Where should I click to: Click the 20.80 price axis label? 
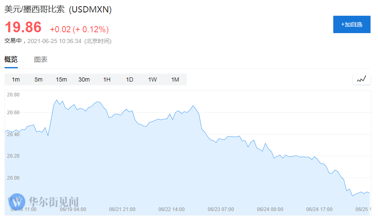pos(13,95)
